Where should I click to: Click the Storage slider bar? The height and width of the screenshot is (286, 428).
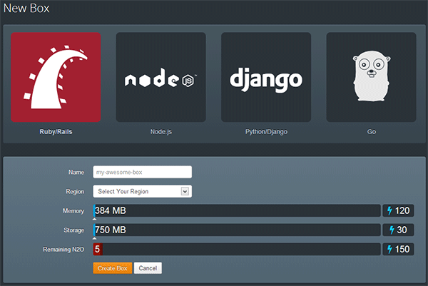click(x=237, y=230)
